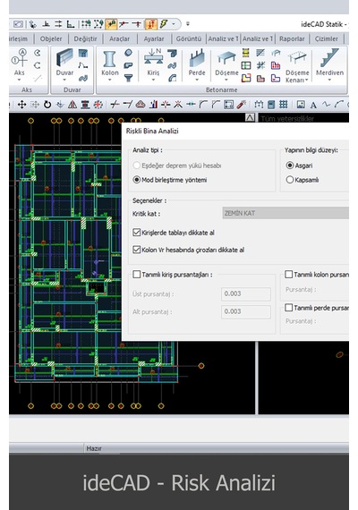Expand the Döşeme Kenarı dropdown

(306, 80)
